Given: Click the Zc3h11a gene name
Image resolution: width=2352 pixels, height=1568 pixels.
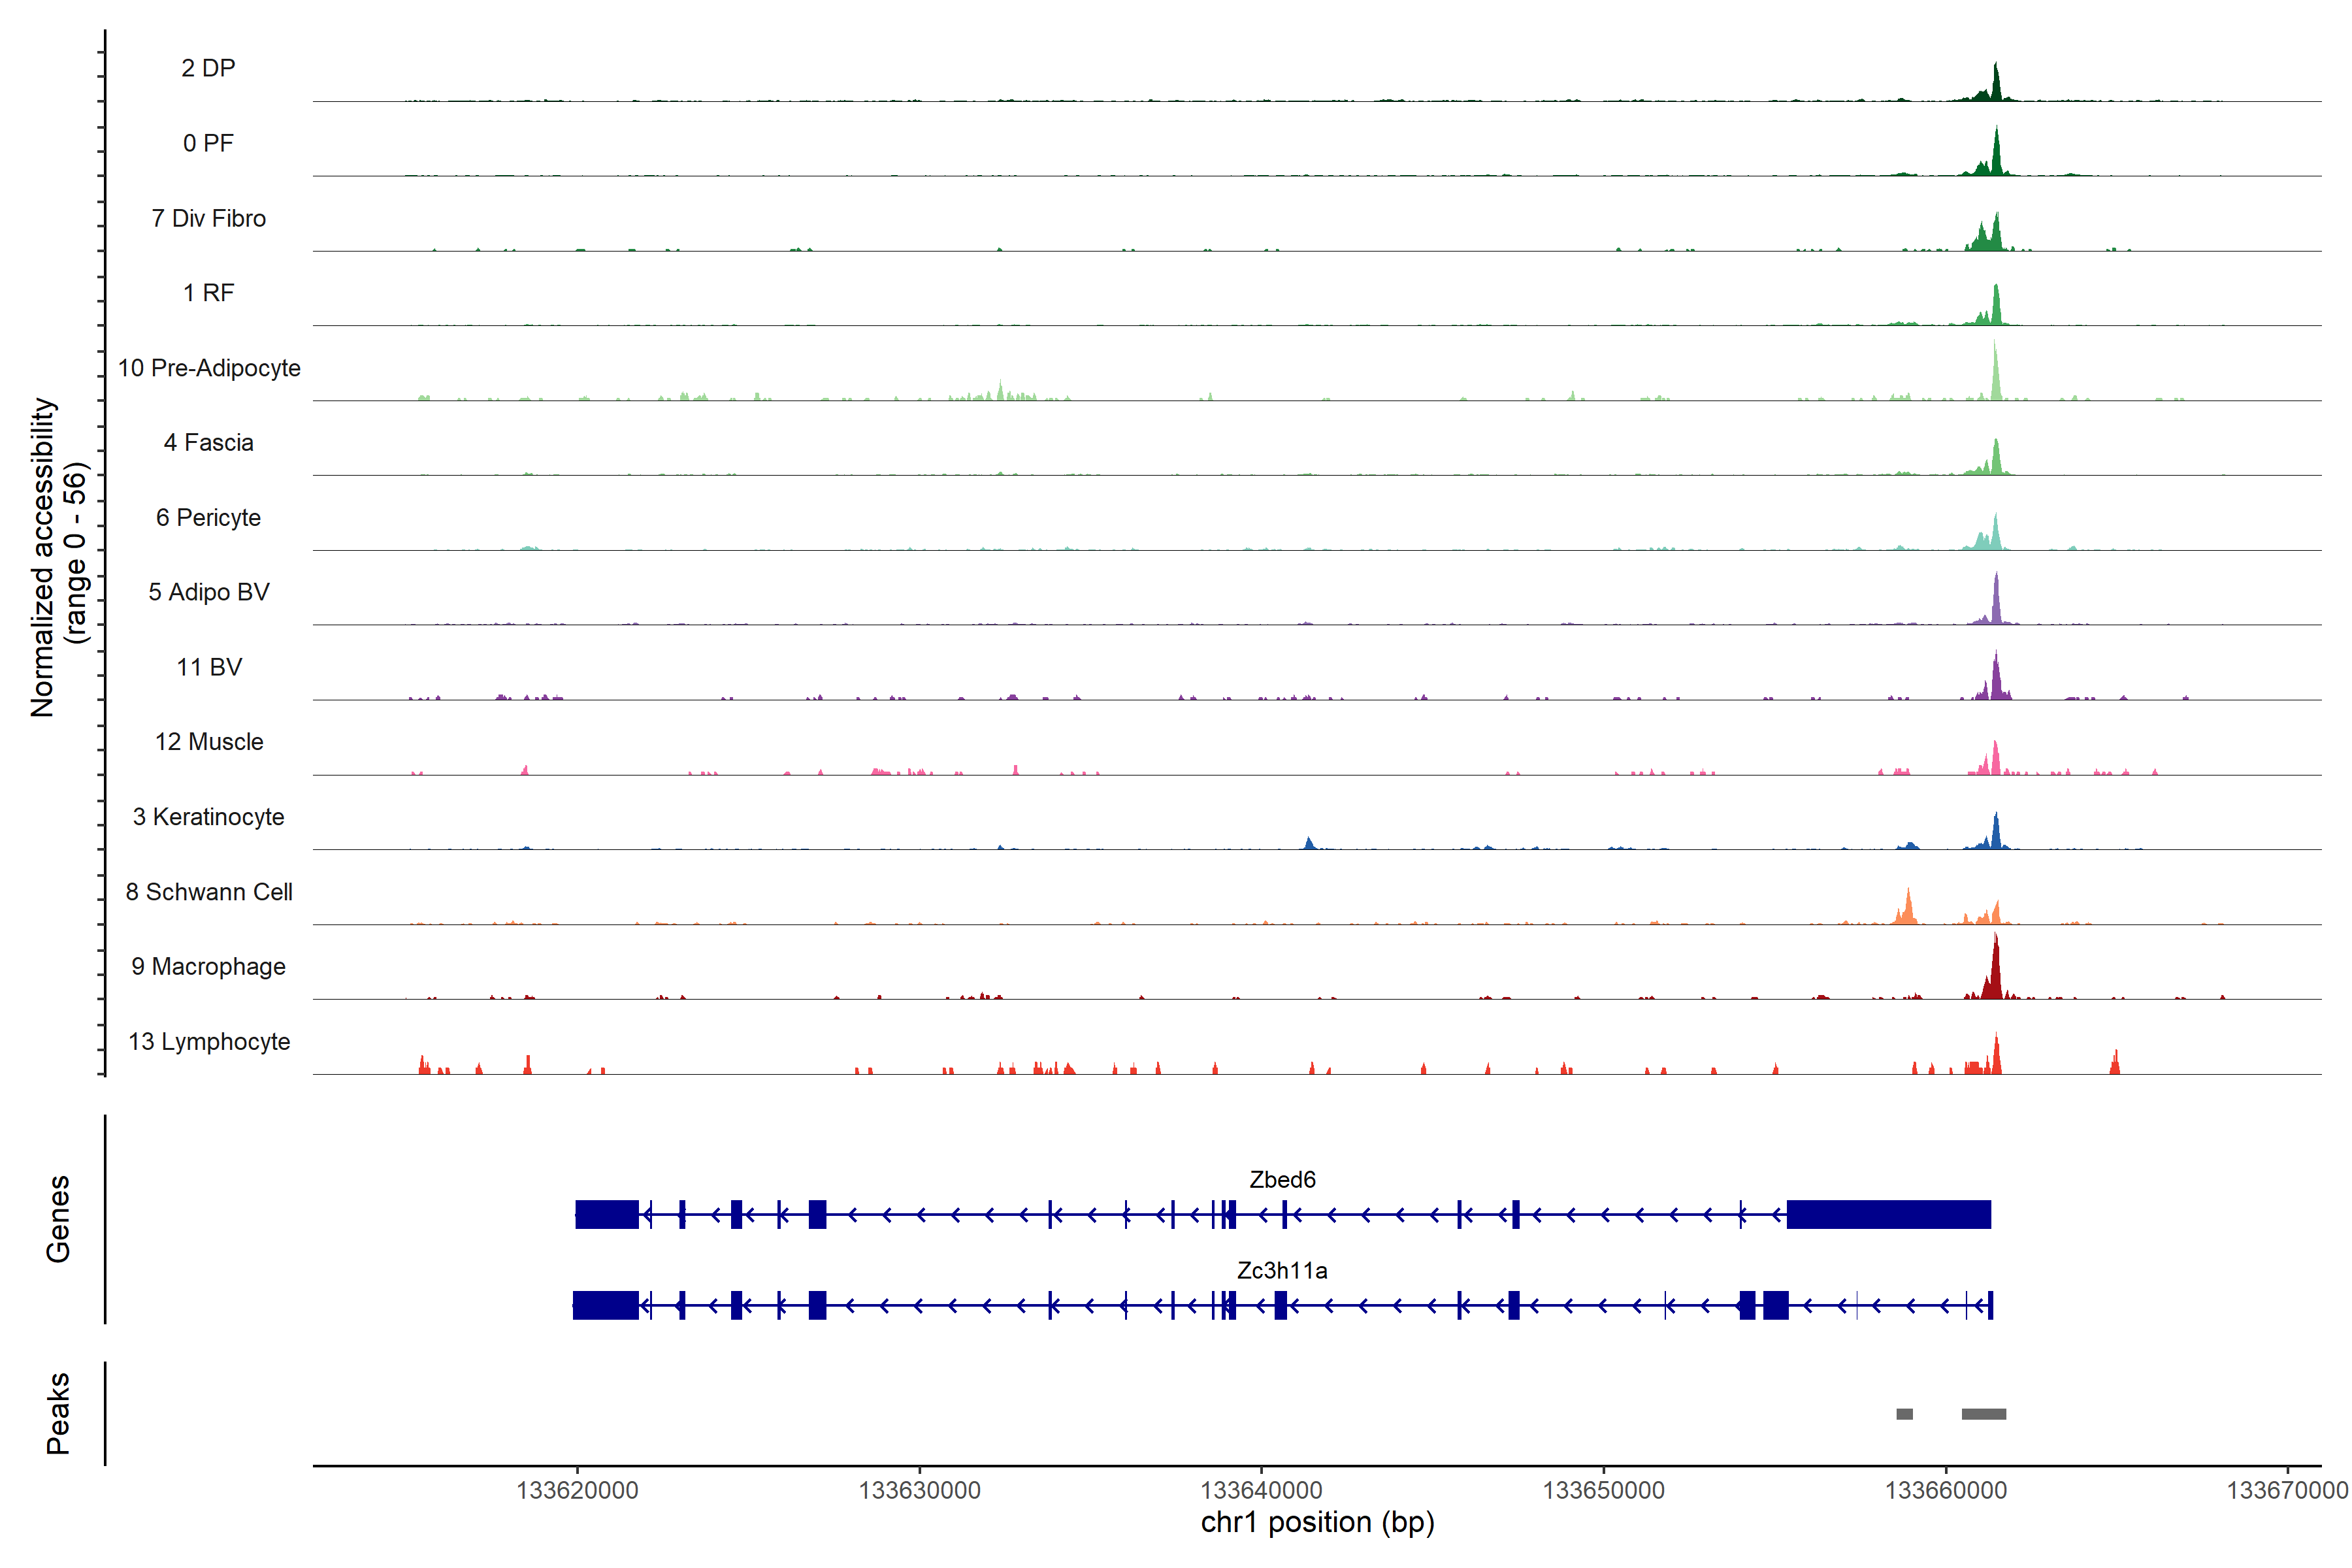Looking at the screenshot, I should pos(1282,1270).
